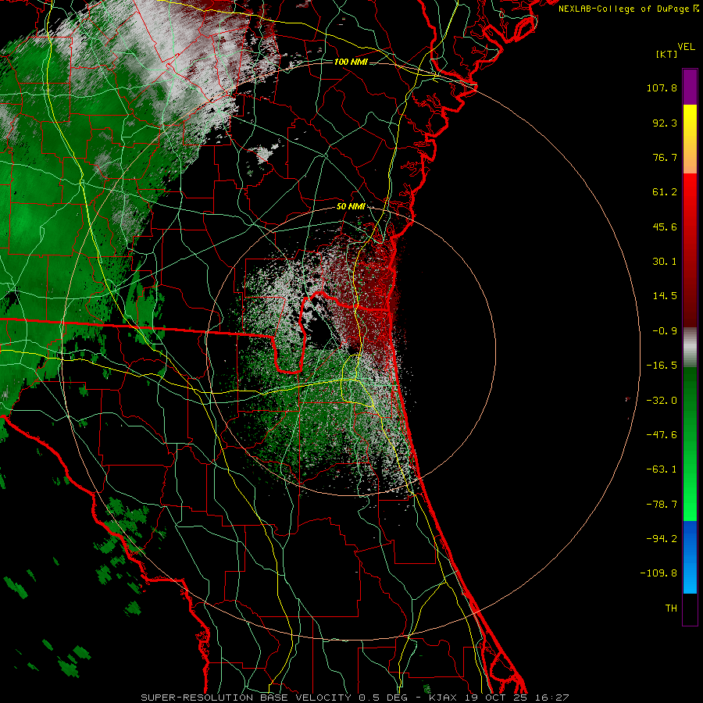The image size is (703, 703).
Task: Click the -63.1 velocity scale value
Action: [662, 469]
